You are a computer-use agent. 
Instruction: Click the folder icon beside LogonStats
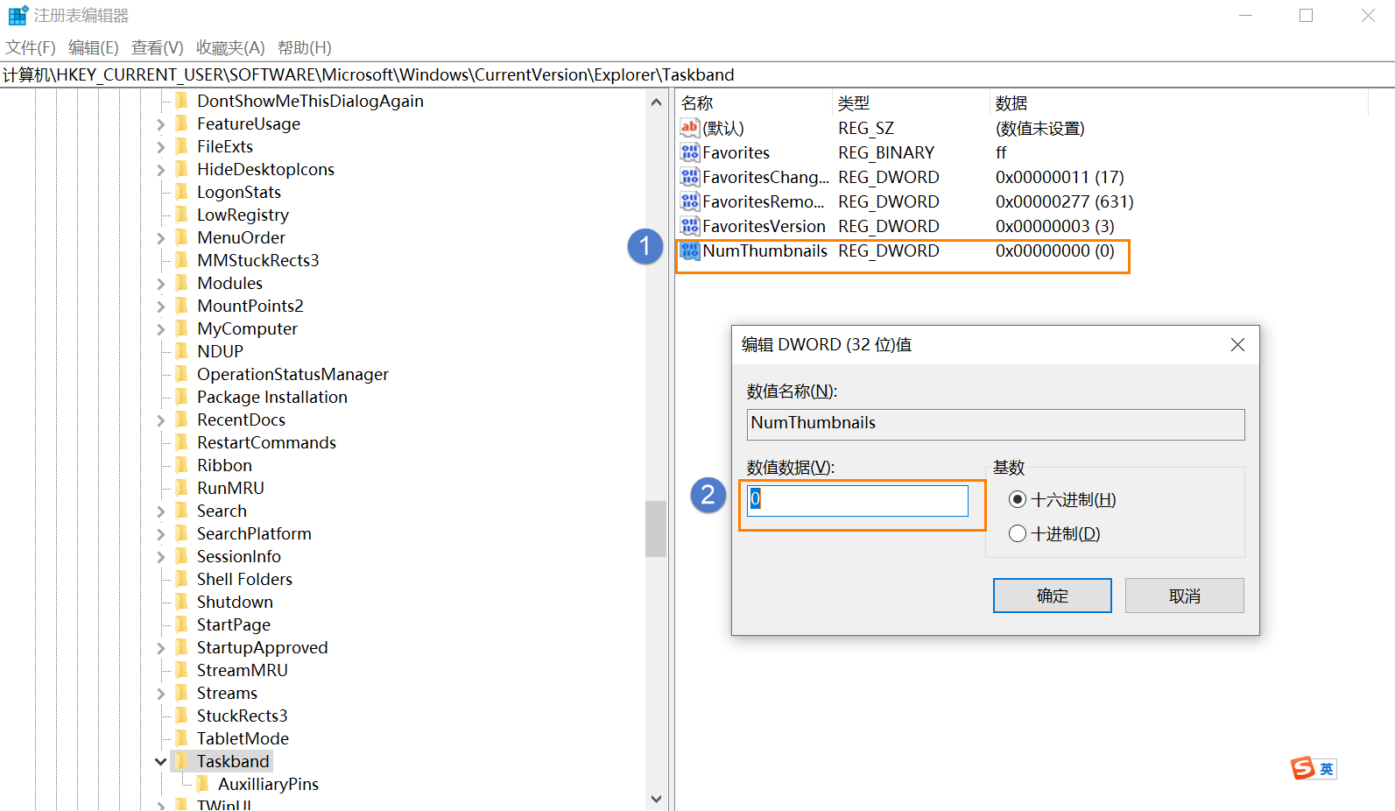182,192
